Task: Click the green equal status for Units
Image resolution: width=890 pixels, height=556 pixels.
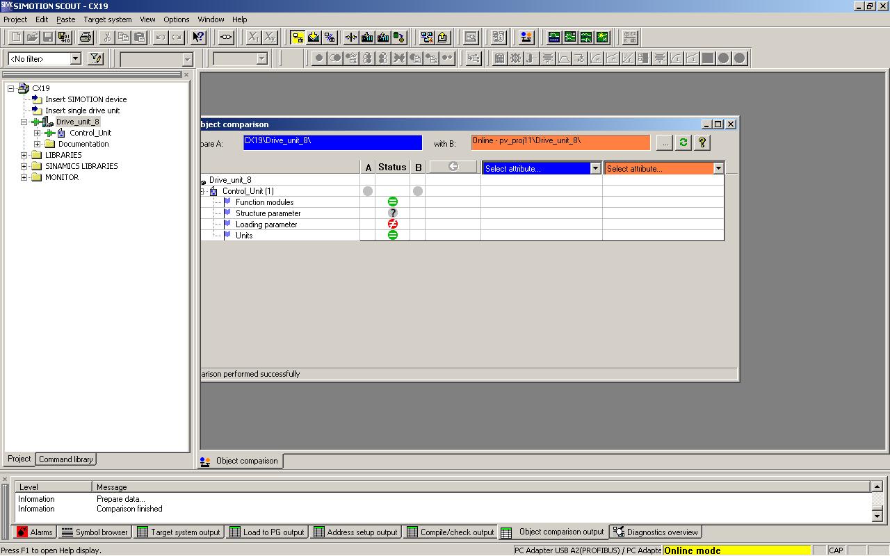Action: 393,236
